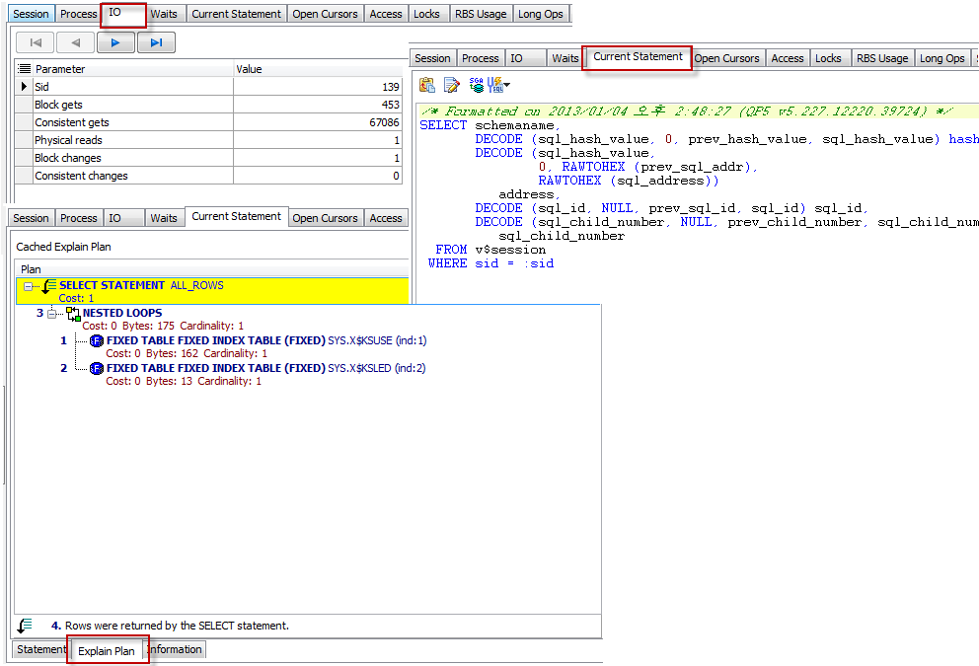Jump to last record navigation button

tap(156, 42)
